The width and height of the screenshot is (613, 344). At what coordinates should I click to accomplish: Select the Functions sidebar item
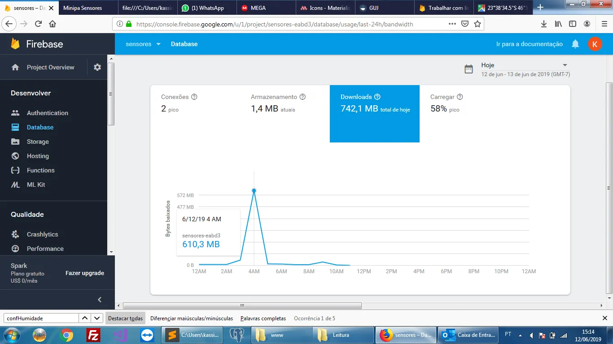40,170
